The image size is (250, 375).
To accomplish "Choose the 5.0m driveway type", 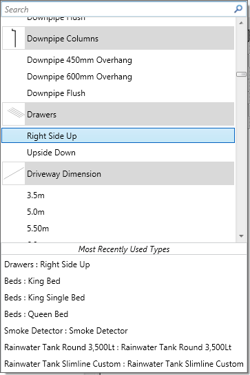I will pyautogui.click(x=118, y=211).
